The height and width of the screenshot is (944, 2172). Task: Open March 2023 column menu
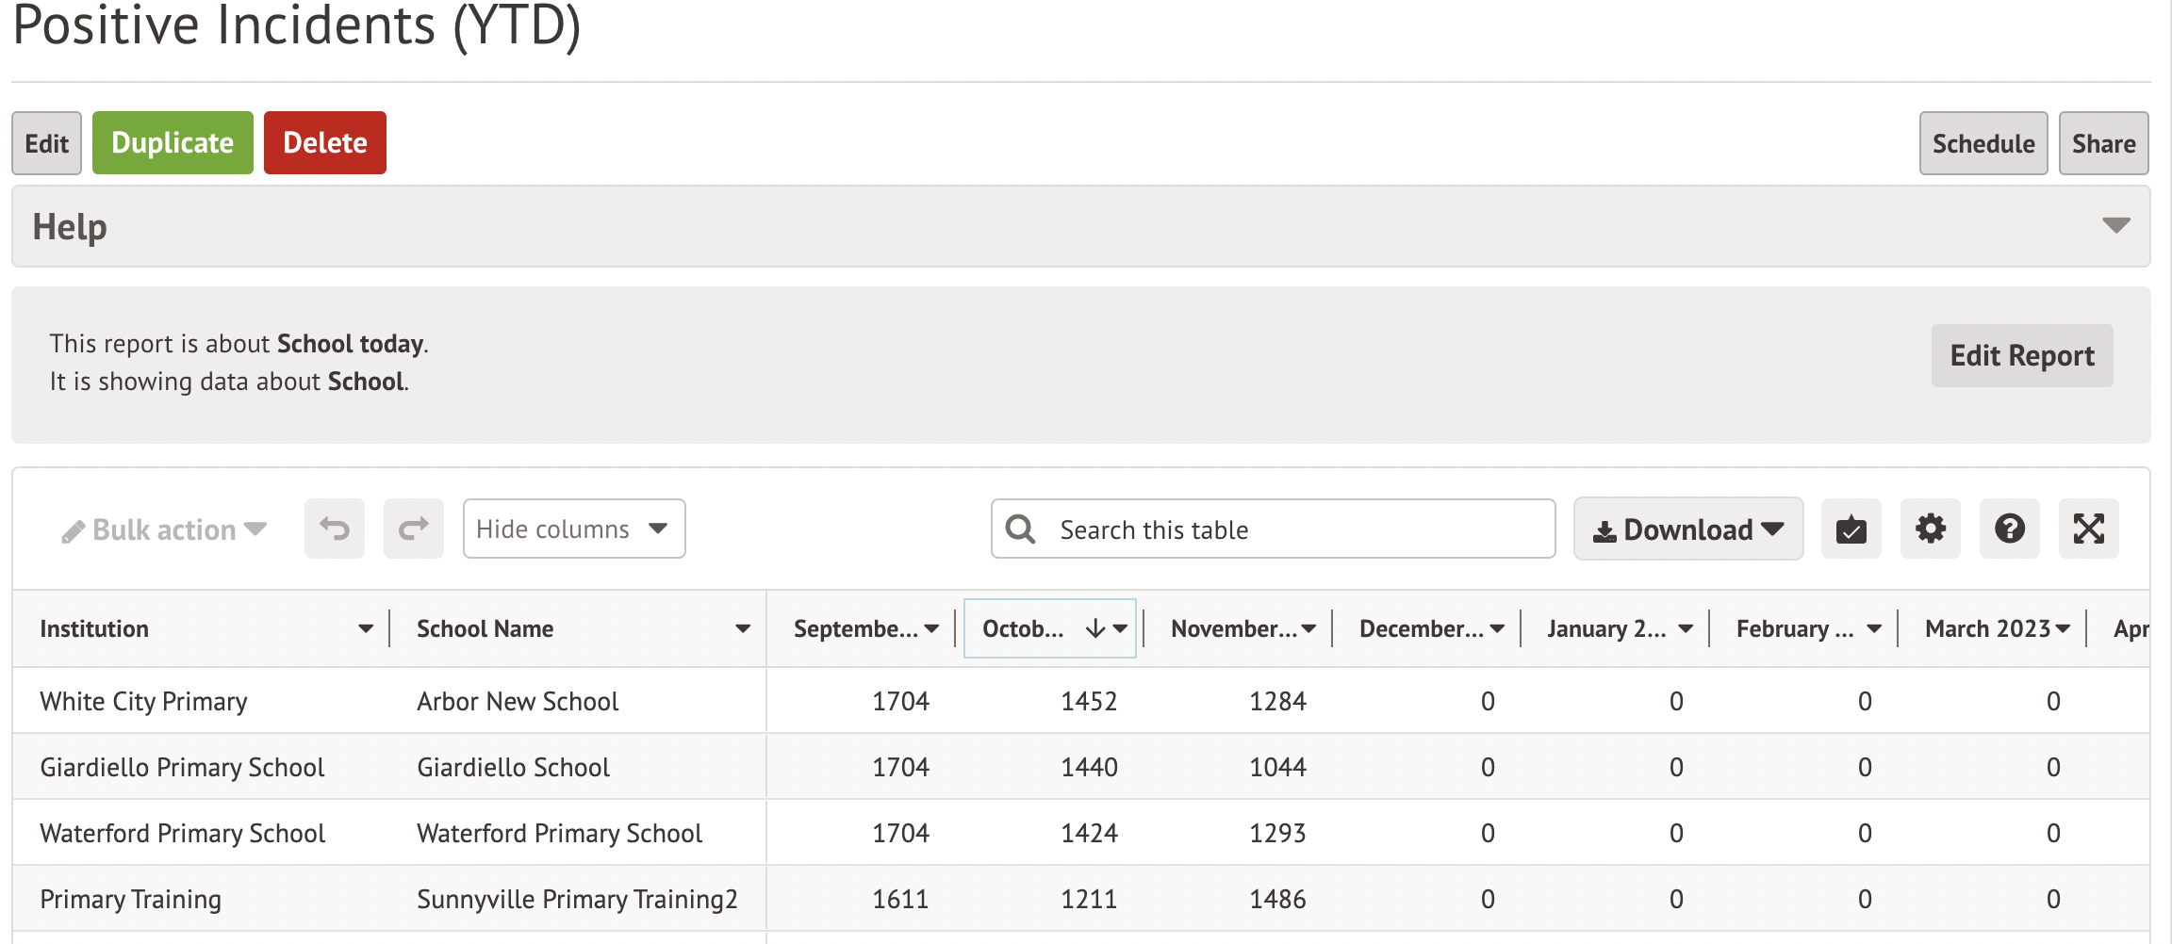(x=2063, y=628)
